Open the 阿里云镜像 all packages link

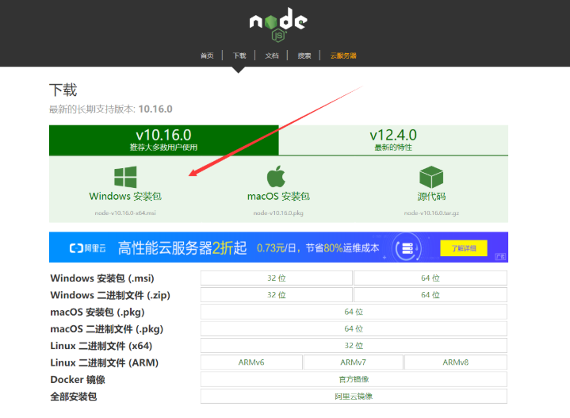click(354, 396)
